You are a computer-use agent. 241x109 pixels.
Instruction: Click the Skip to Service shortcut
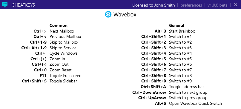coord(49,48)
